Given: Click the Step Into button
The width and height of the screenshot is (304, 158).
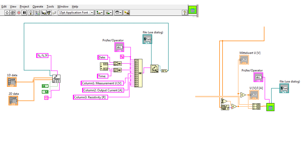Looking at the screenshot, I should click(44, 13).
